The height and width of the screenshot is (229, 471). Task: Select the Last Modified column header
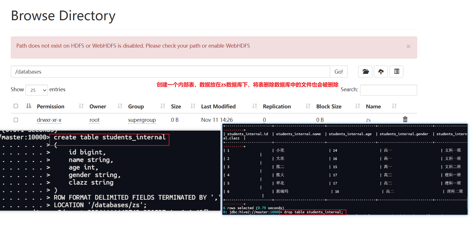click(x=218, y=106)
